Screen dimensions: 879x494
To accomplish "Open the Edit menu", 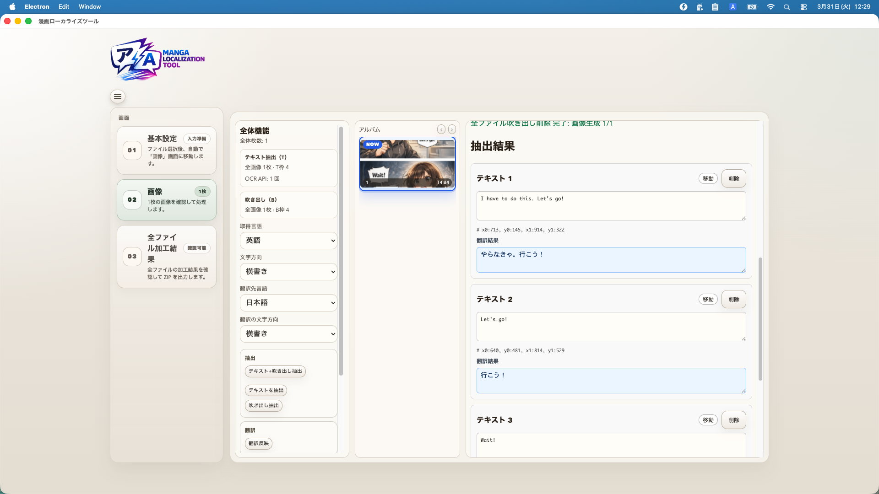I will 63,6.
